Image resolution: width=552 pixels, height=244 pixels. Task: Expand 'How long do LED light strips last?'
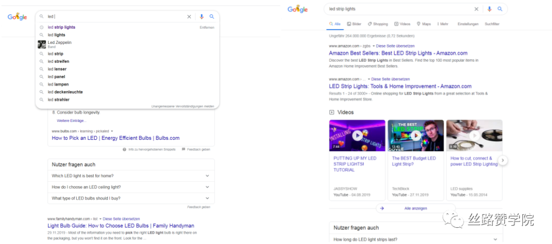416,239
